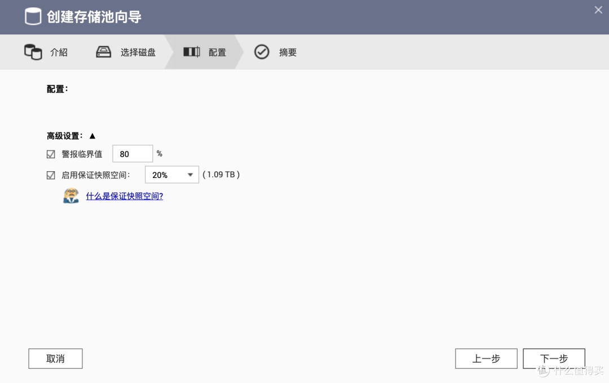Click the 摘要 circle icon on progress bar
Screen dimensions: 609x383
(262, 52)
